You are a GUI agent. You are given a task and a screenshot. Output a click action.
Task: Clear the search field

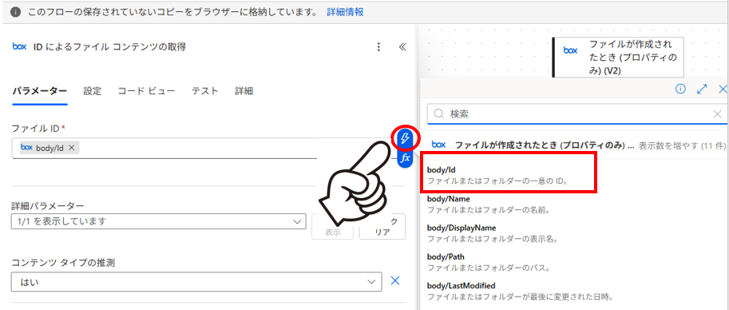[718, 114]
